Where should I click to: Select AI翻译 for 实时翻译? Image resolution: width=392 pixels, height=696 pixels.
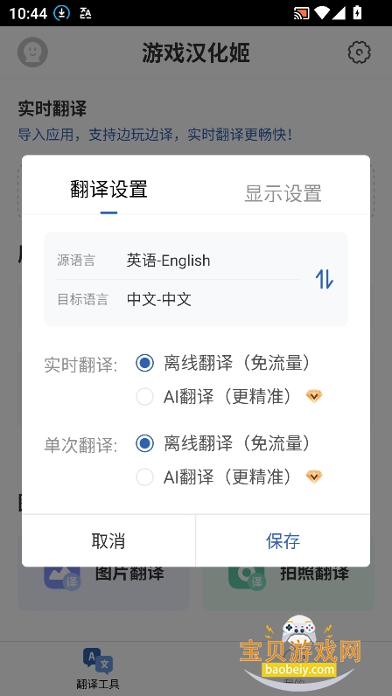pos(145,396)
